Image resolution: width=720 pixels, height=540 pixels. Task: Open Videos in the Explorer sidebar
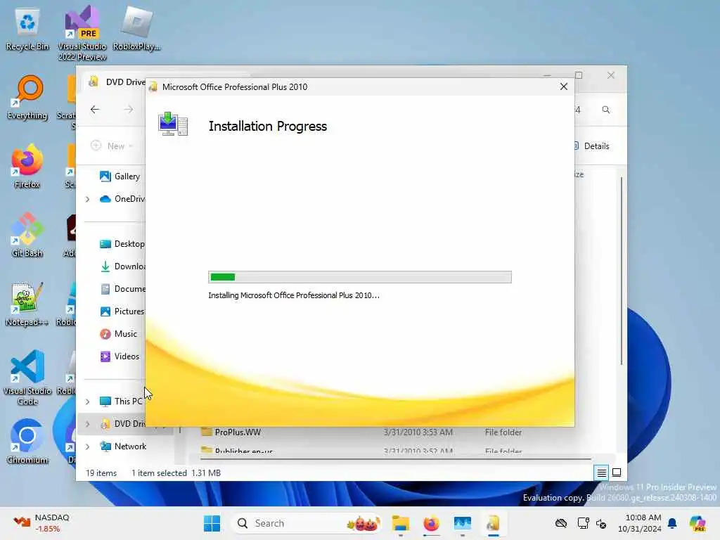coord(120,356)
